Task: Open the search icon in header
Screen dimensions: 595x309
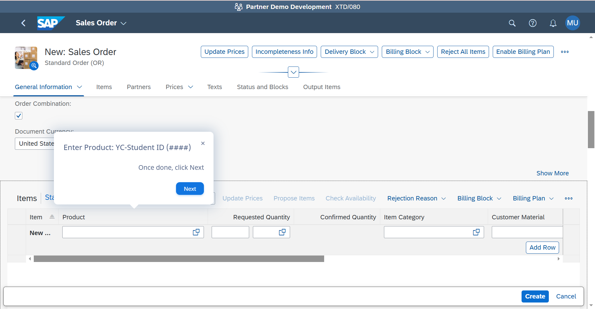Action: pos(512,23)
